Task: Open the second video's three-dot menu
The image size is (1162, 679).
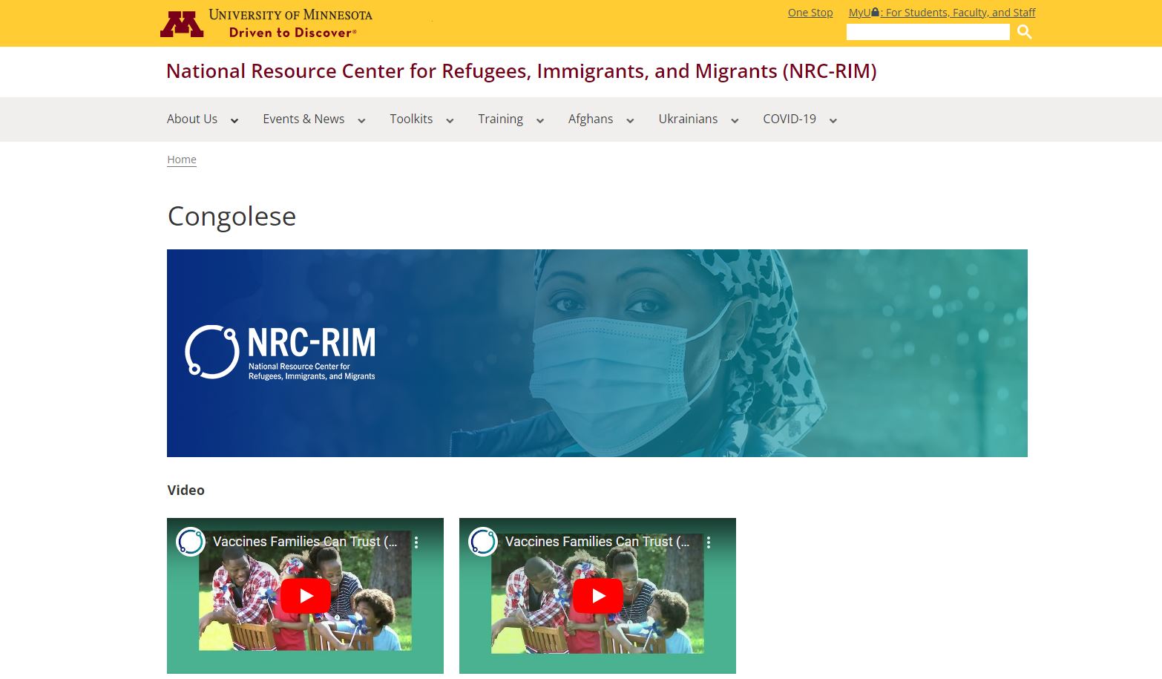Action: point(709,542)
